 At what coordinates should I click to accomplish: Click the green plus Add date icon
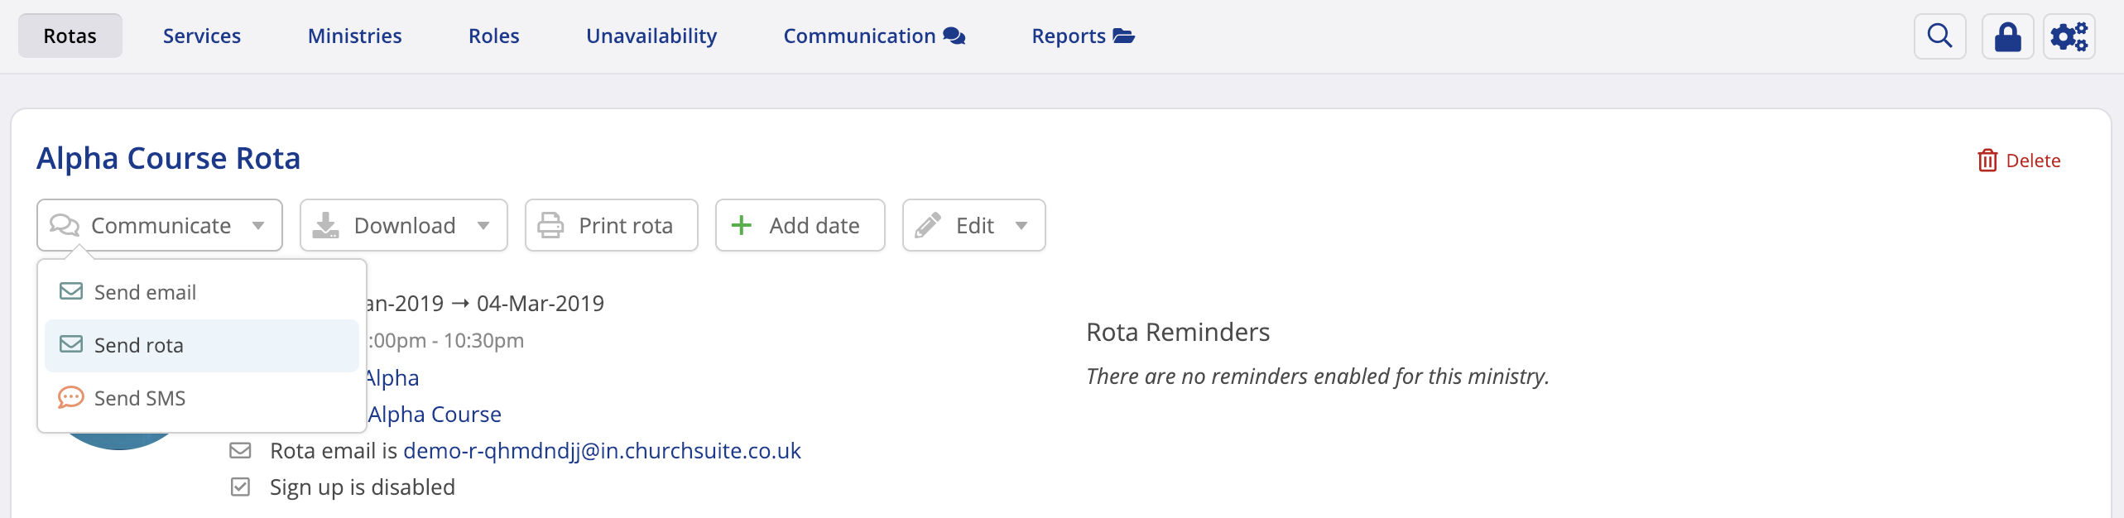coord(742,225)
